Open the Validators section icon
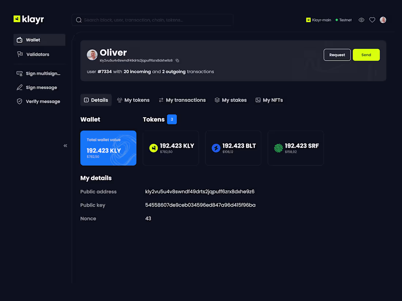This screenshot has height=301, width=402. coord(20,54)
